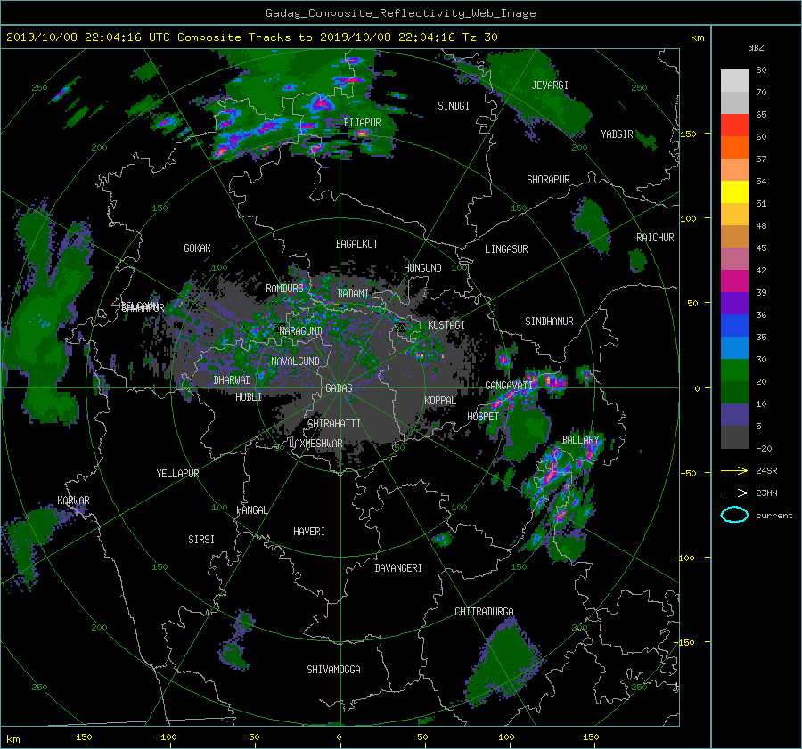The image size is (802, 749).
Task: Click the HUBLI city label
Action: tap(249, 397)
